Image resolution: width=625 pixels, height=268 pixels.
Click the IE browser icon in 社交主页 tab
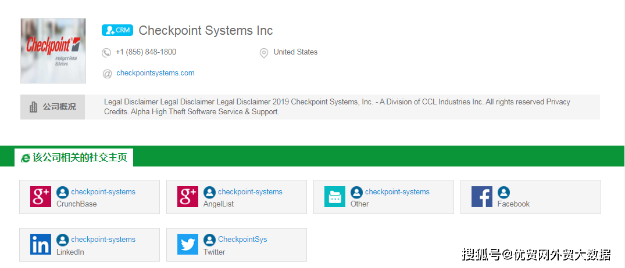coord(26,158)
